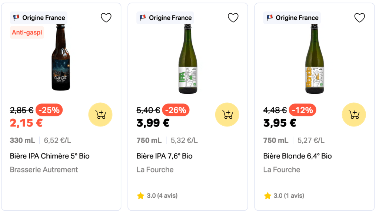This screenshot has height=214, width=379.
Task: Add Bière IPA Chimère to cart
Action: tap(100, 115)
